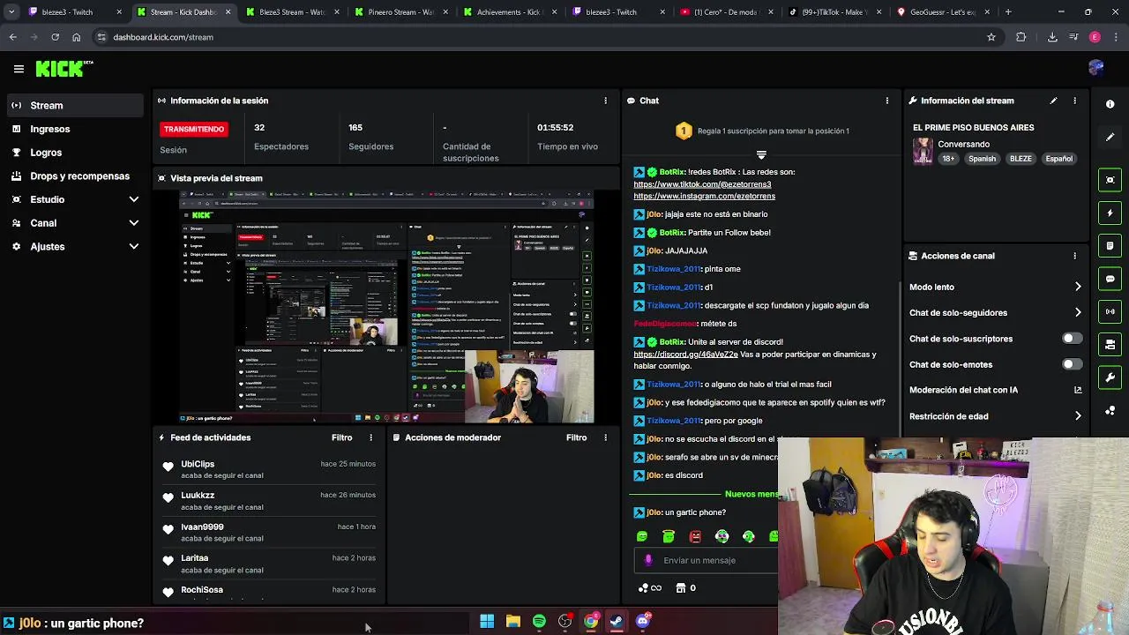Open the Acciones de moderador three-dot menu

coord(605,437)
